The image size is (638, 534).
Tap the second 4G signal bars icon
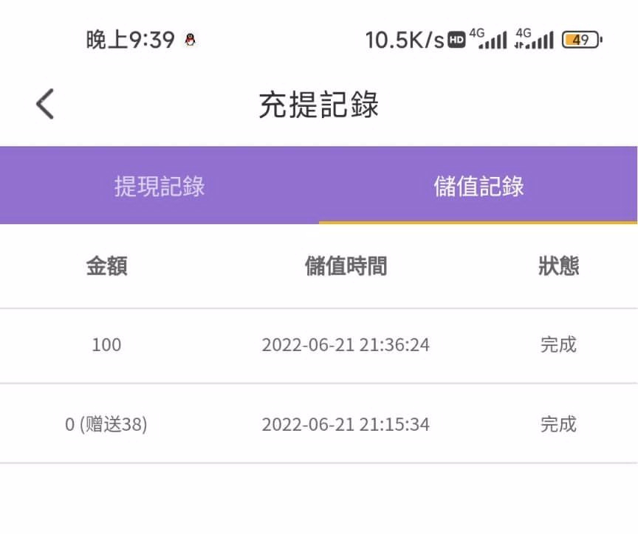pyautogui.click(x=534, y=39)
